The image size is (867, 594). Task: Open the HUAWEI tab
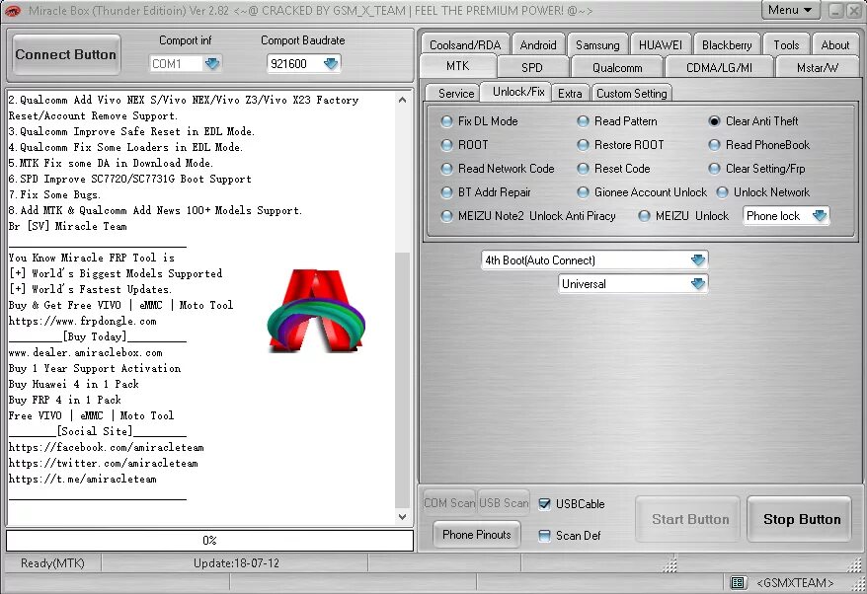coord(661,44)
